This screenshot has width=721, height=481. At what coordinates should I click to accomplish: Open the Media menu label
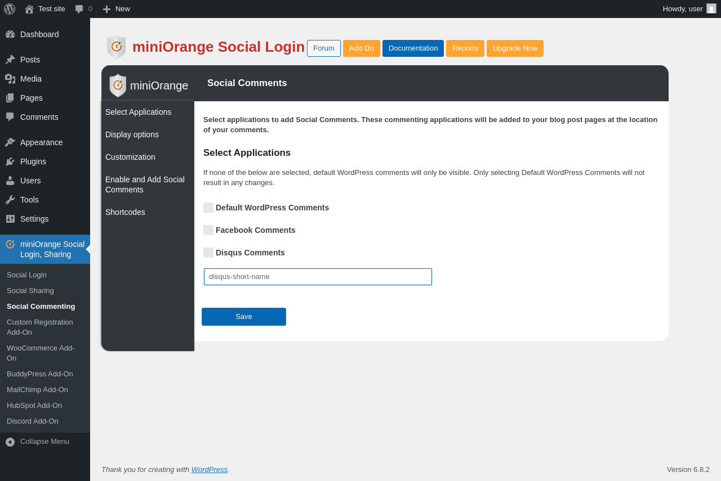31,79
